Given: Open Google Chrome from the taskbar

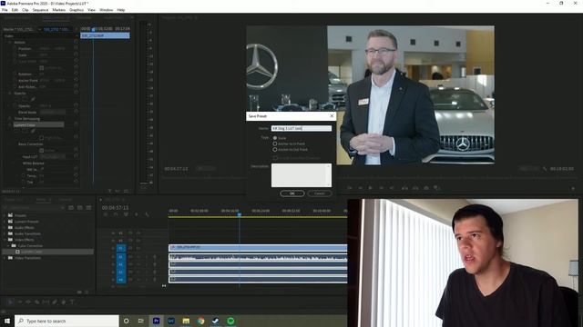Looking at the screenshot, I should click(200, 321).
